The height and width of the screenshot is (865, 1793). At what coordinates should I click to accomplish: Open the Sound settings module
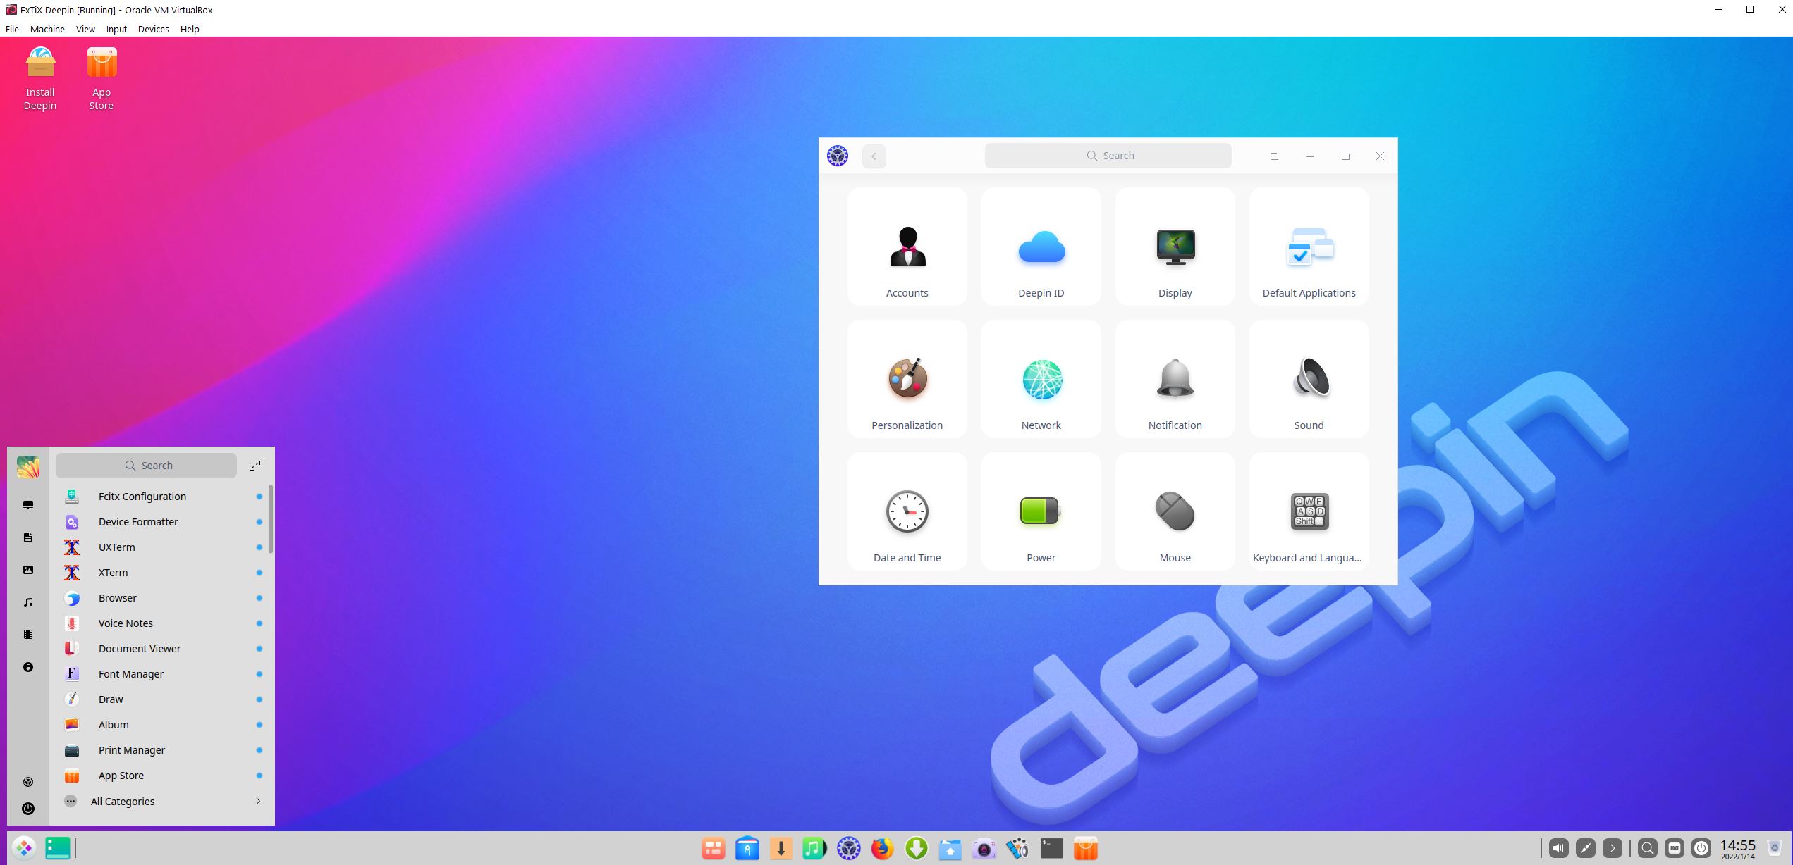click(1309, 379)
